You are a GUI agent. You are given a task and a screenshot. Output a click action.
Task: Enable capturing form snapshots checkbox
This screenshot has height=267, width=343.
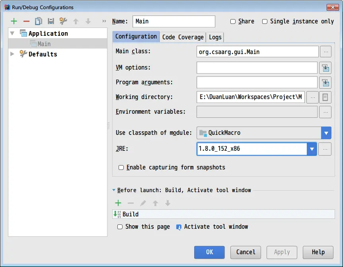[x=121, y=168]
